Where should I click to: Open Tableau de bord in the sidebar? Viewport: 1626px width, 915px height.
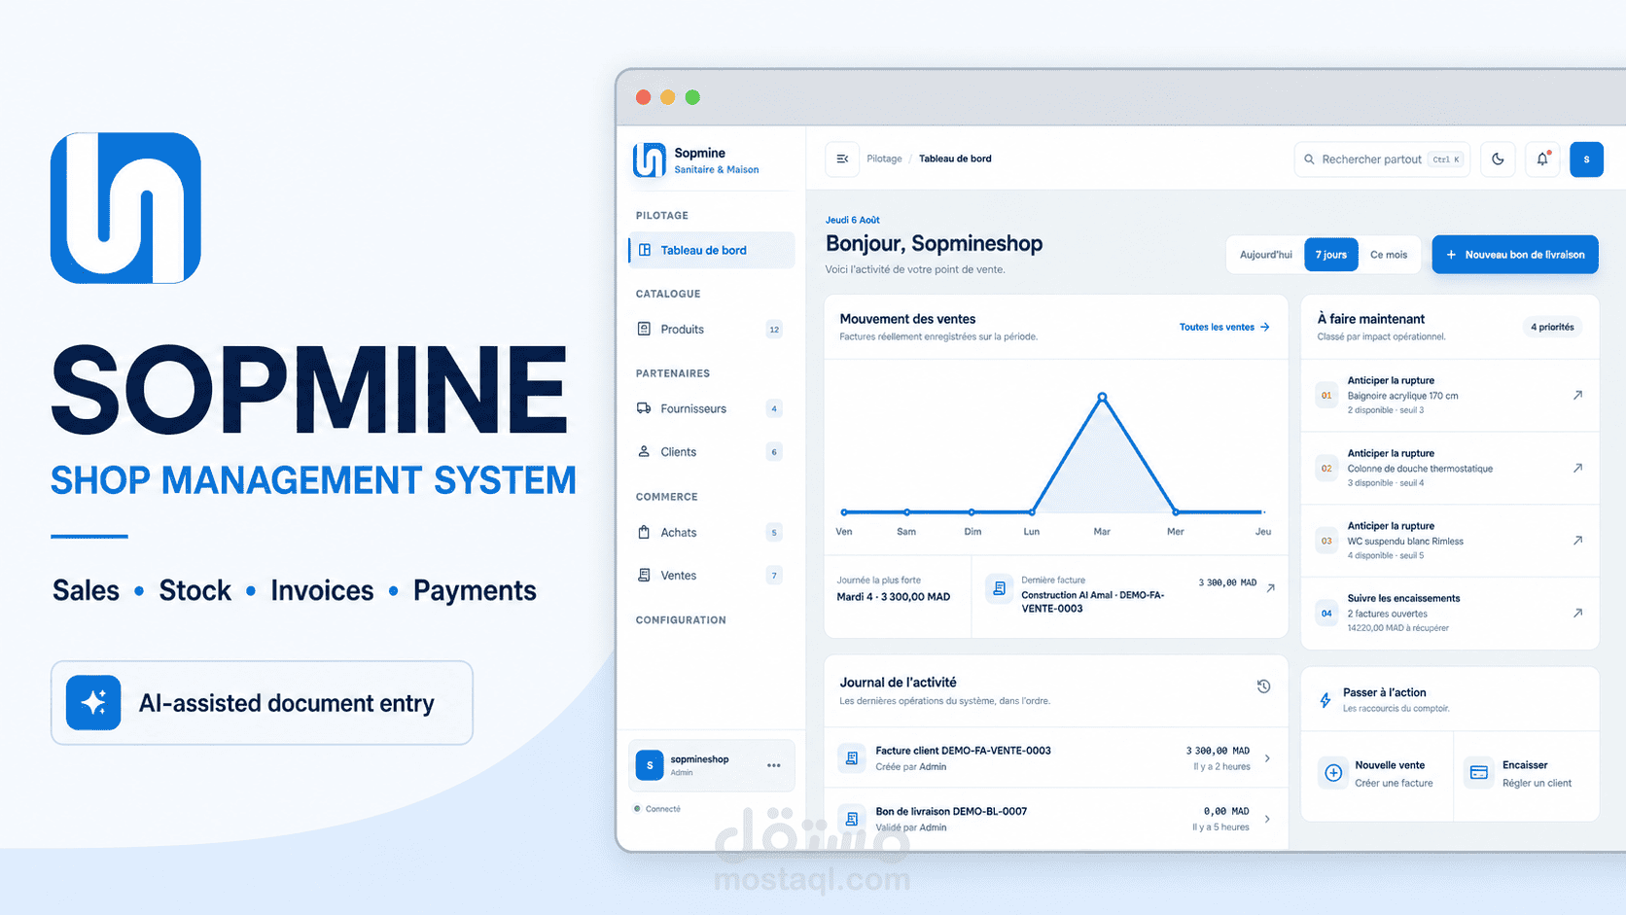[712, 250]
